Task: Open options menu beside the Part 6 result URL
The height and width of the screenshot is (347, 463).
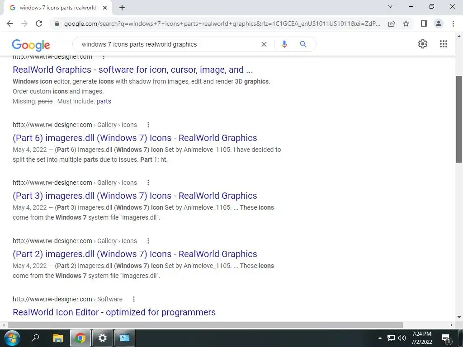Action: (x=148, y=125)
